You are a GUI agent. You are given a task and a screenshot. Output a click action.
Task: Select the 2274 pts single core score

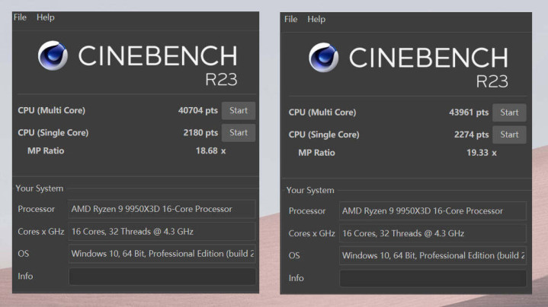point(472,135)
